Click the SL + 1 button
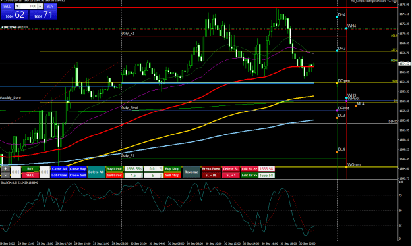The width and height of the screenshot is (412, 246). click(231, 175)
